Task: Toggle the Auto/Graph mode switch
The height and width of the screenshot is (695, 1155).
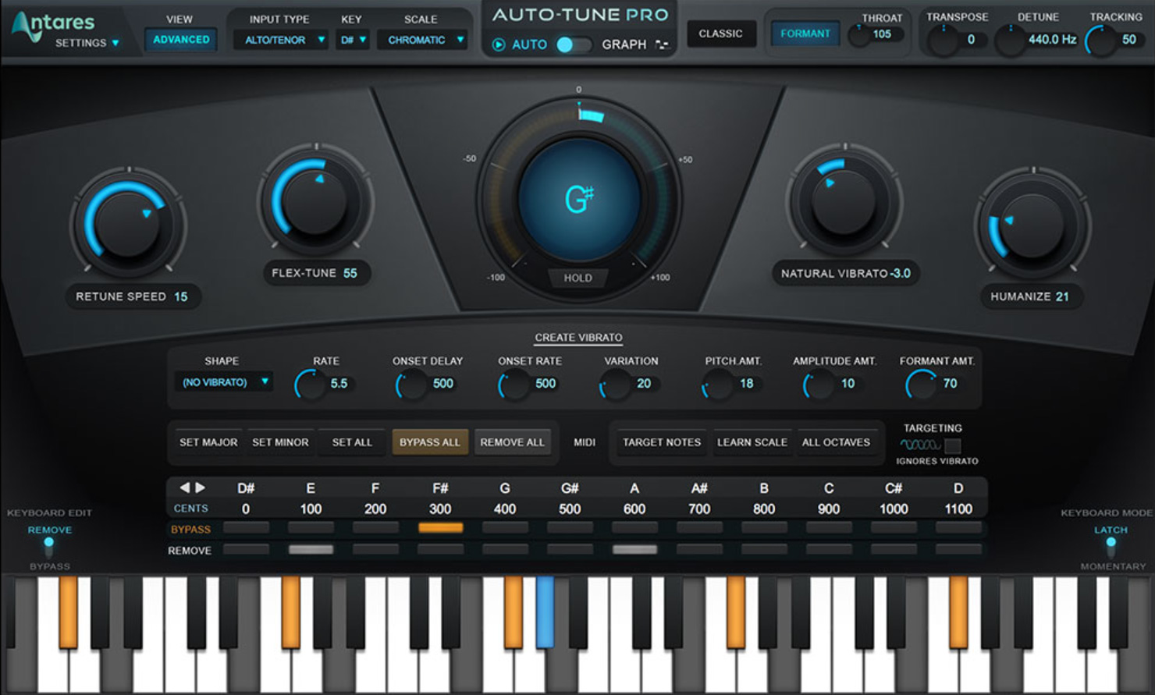Action: (x=574, y=45)
